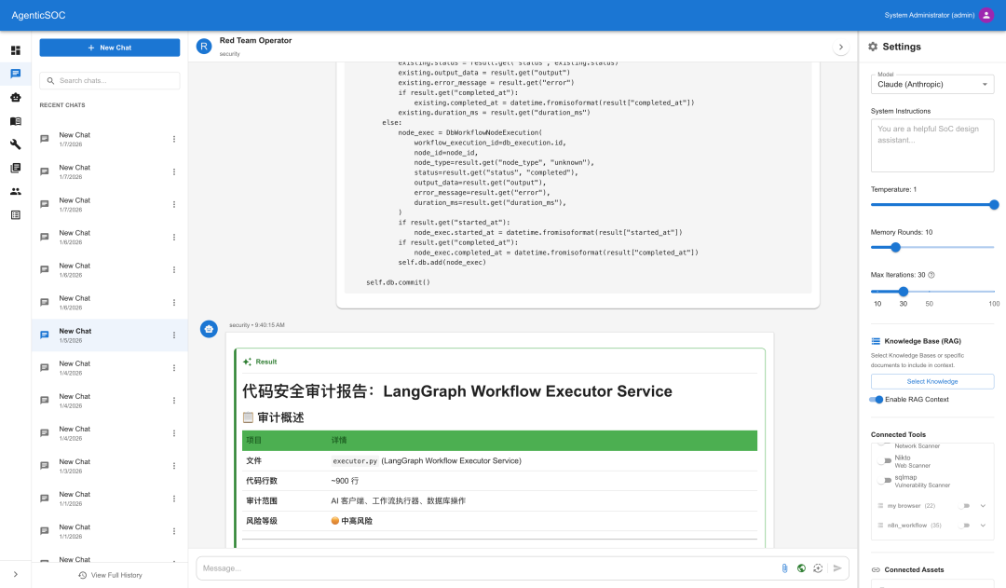Open the users group icon in sidebar
Viewport: 1006px width, 588px height.
click(x=15, y=191)
